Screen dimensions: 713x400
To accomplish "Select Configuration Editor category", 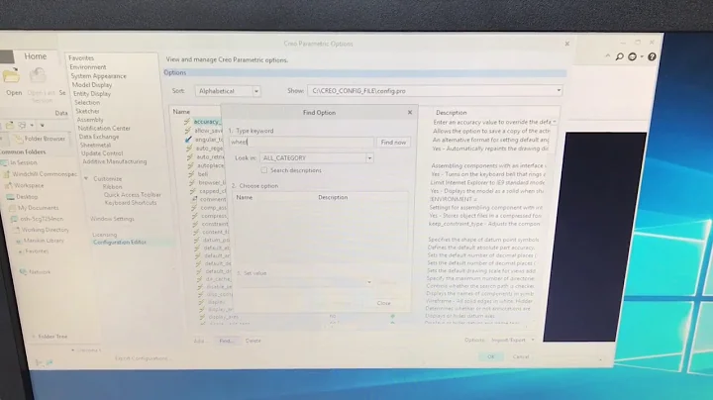I will coord(120,243).
